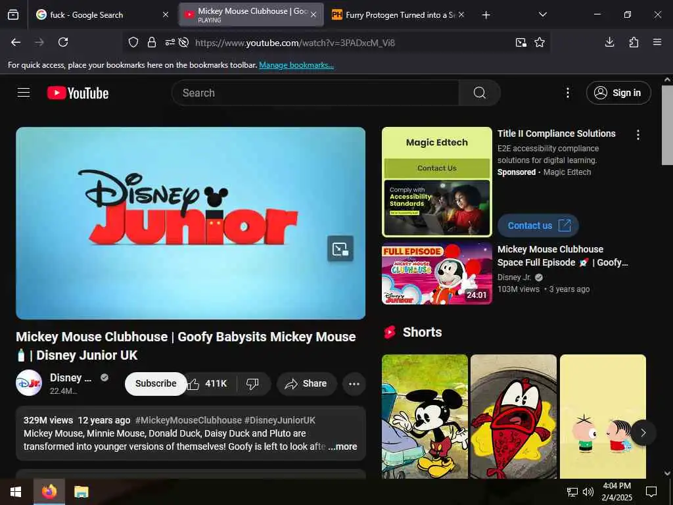This screenshot has height=505, width=673.
Task: Open the two cartoon kids short
Action: click(x=603, y=416)
